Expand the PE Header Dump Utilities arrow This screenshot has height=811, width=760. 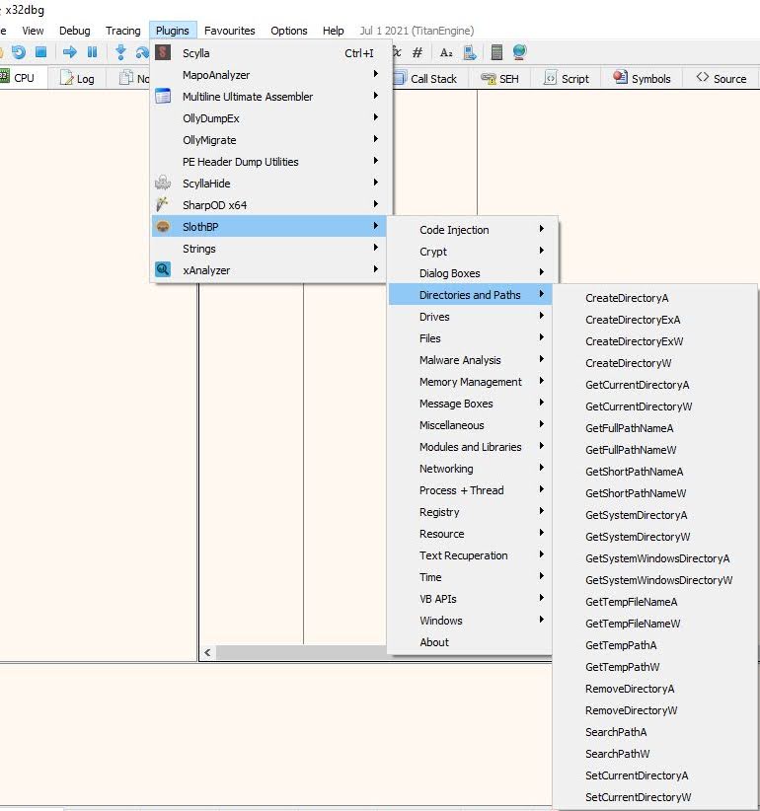[376, 161]
